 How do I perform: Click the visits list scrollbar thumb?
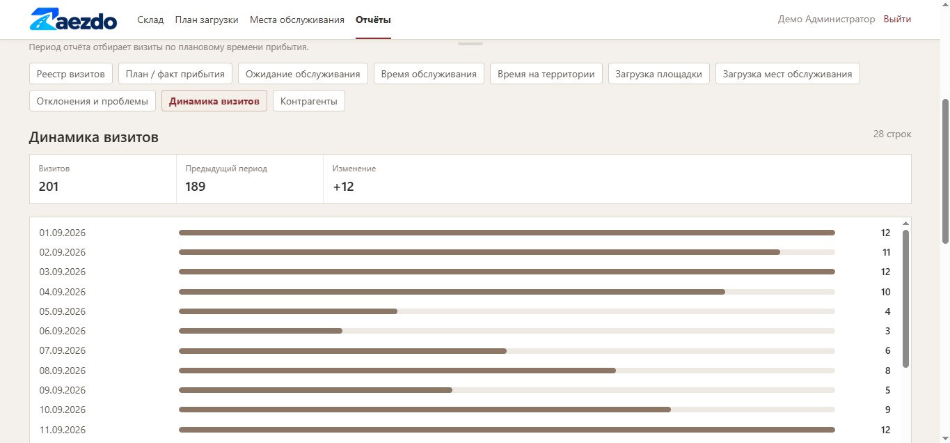[905, 298]
